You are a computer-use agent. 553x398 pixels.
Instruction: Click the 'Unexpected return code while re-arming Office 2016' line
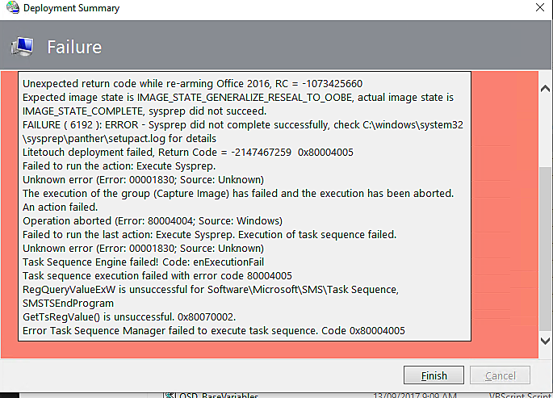(193, 83)
